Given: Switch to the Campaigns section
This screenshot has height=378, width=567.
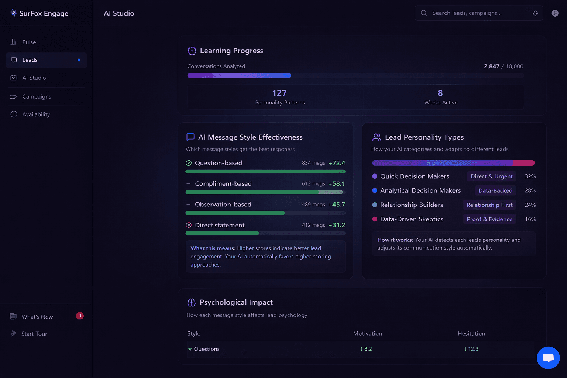Looking at the screenshot, I should [36, 96].
